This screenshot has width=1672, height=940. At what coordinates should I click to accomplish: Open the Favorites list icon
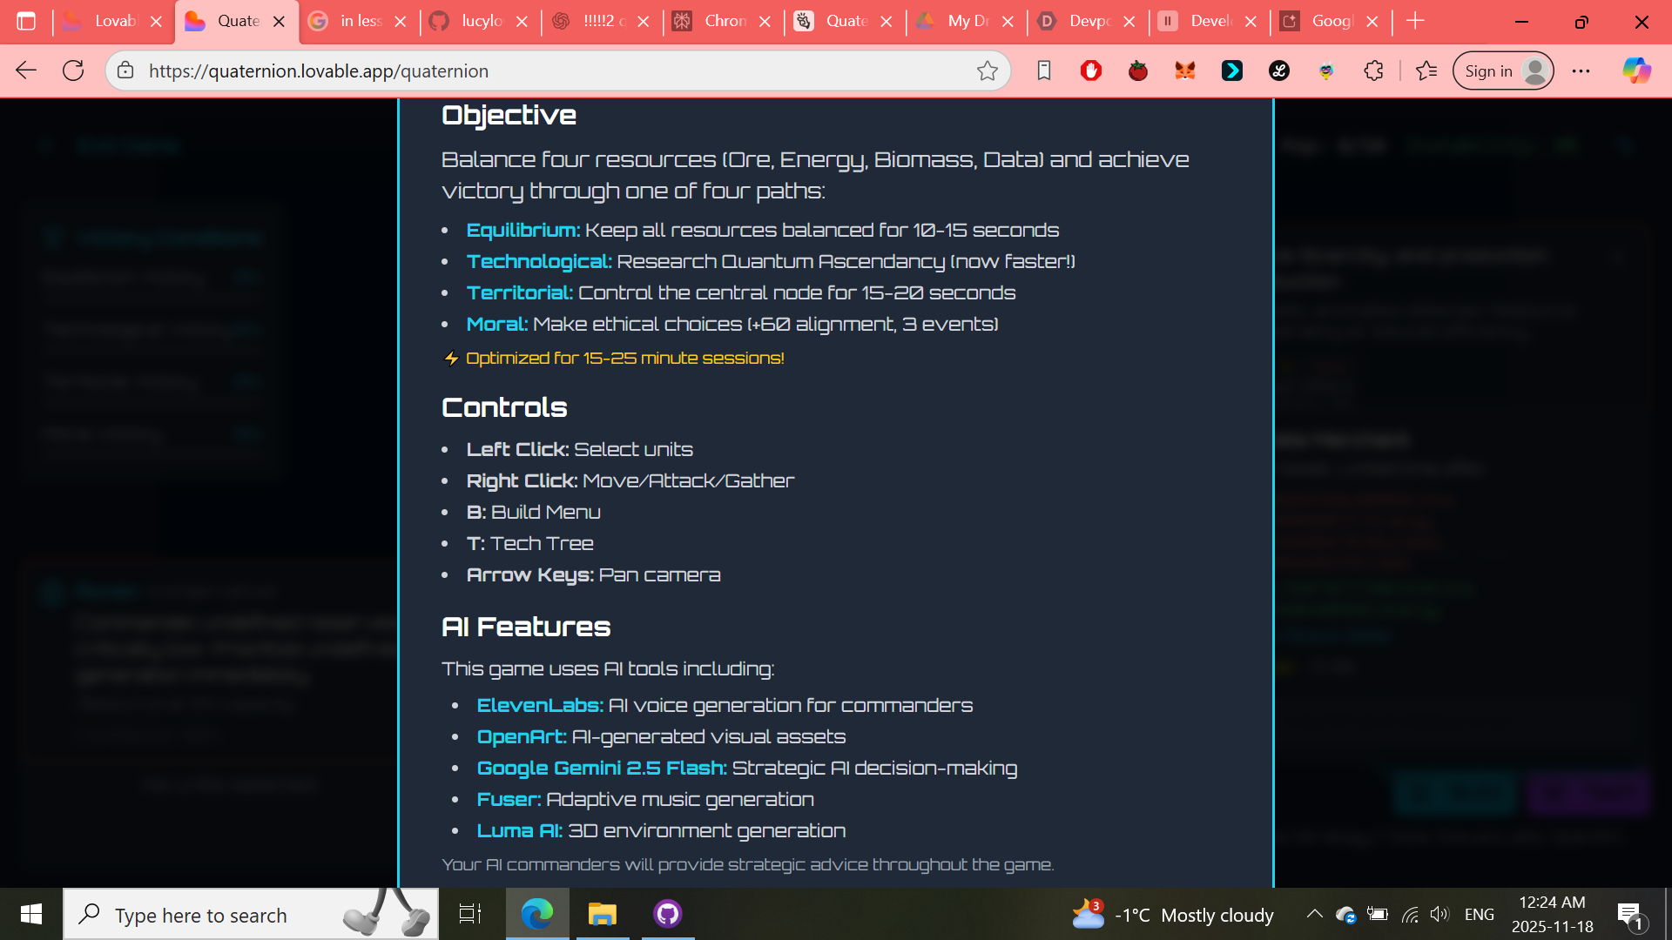[x=1426, y=70]
